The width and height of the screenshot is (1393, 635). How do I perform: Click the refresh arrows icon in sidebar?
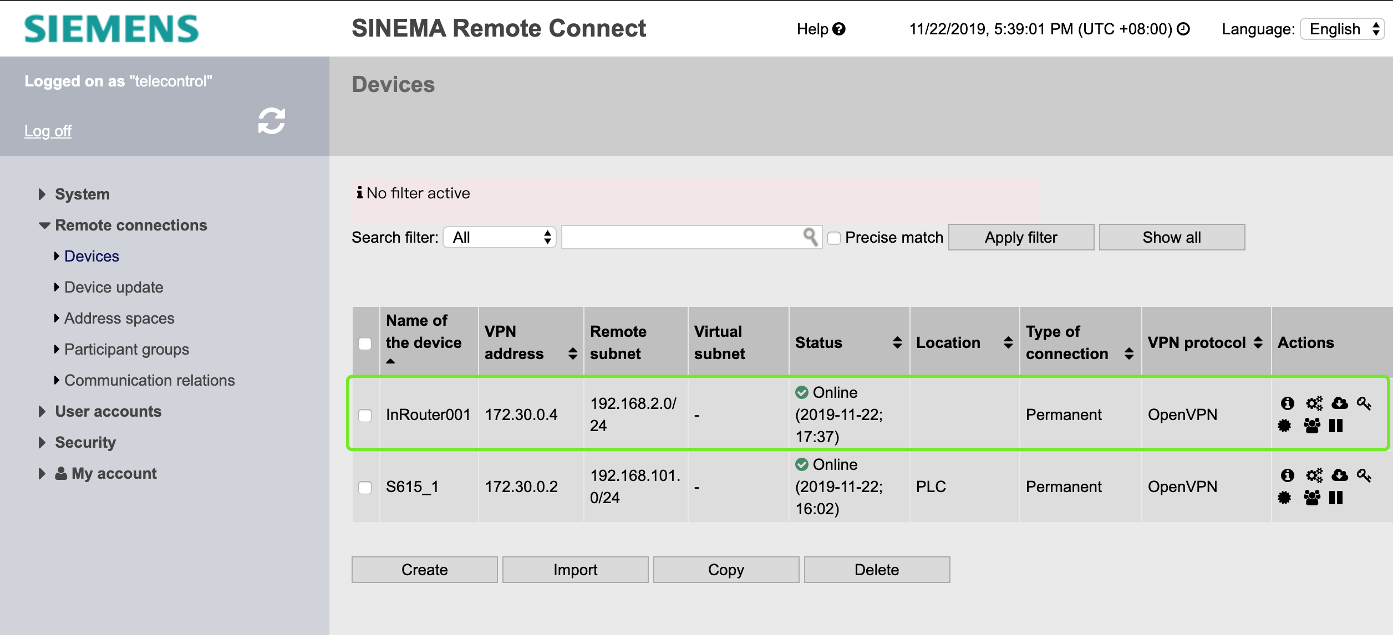pos(271,121)
